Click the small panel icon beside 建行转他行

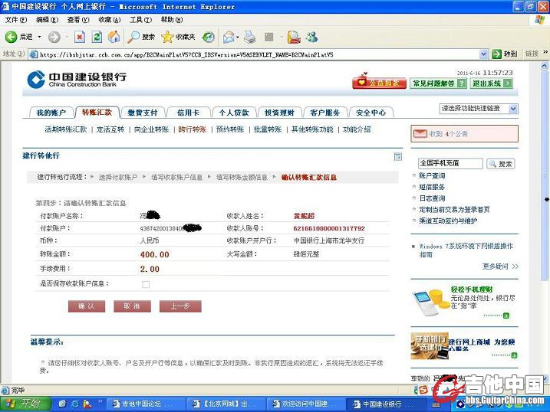click(397, 156)
